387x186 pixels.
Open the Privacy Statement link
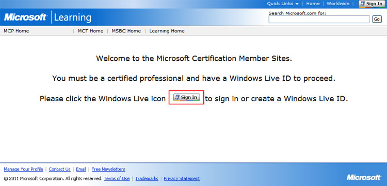coord(182,179)
